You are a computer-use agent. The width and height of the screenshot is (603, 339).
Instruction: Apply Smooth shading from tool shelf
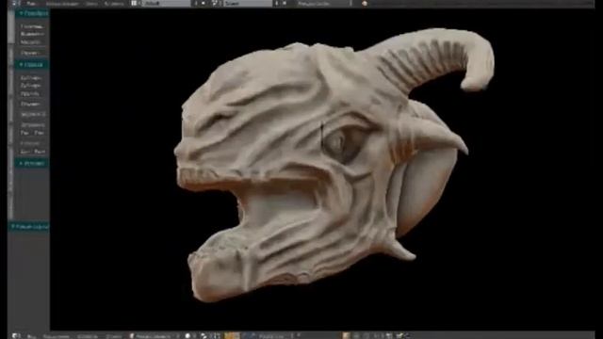tap(25, 133)
